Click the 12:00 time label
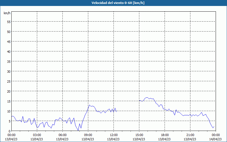227x142 pixels. click(113, 135)
